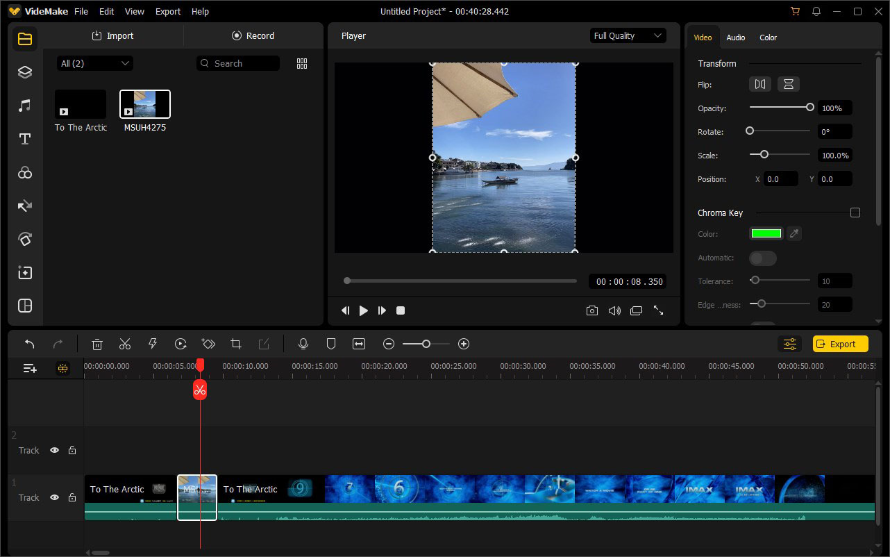This screenshot has width=890, height=557.
Task: Hide Track 1 using its eye icon
Action: tap(54, 497)
